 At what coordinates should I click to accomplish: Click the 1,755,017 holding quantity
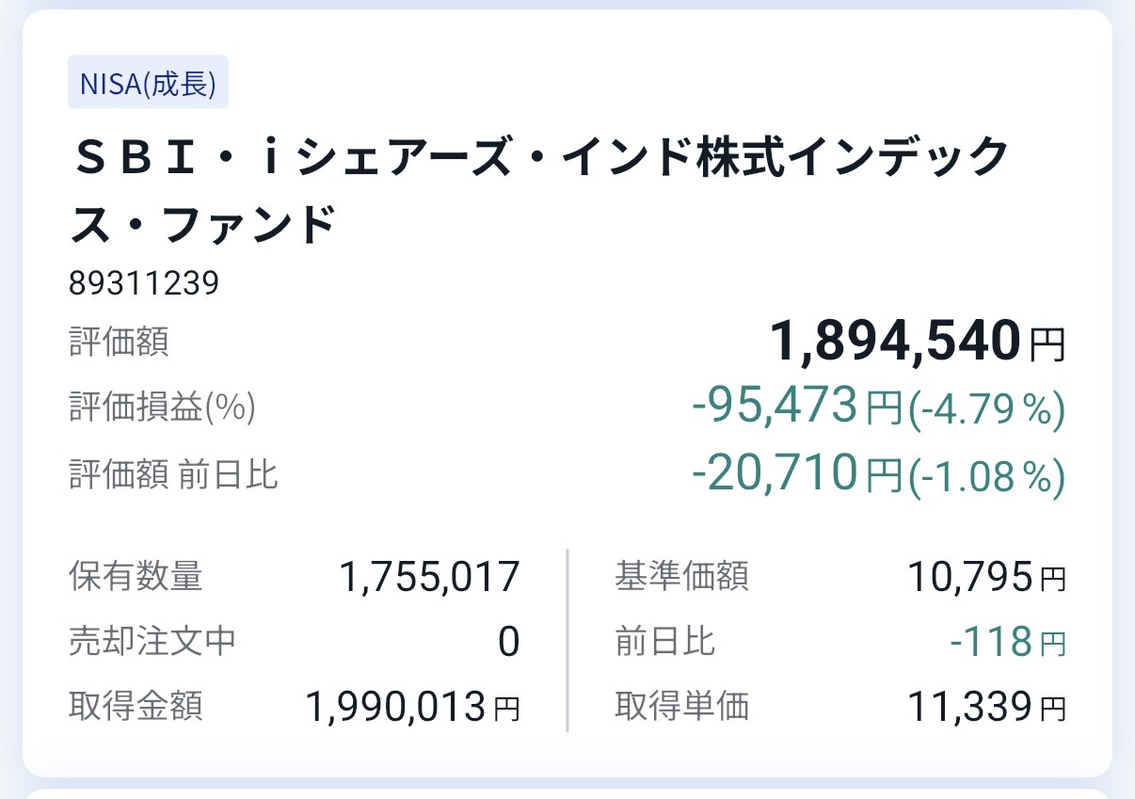429,577
